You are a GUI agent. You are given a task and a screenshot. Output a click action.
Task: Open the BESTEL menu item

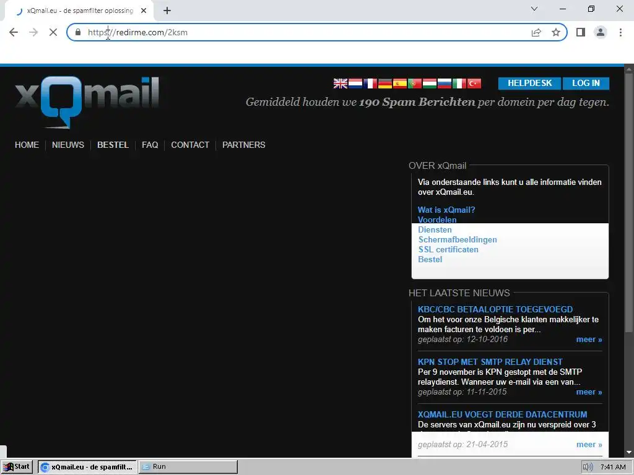point(113,145)
